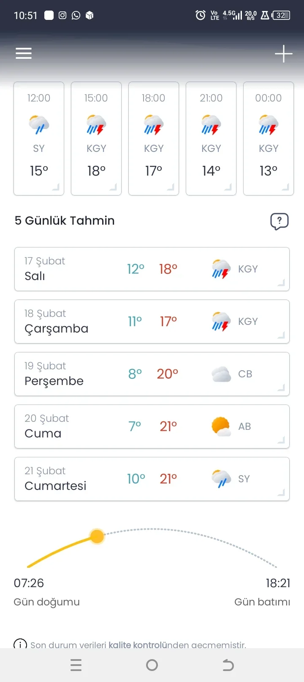Tap Thursday's cloudy weather icon

(221, 374)
